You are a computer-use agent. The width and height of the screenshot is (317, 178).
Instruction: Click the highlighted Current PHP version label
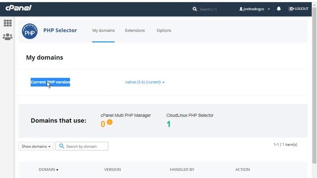[x=51, y=82]
